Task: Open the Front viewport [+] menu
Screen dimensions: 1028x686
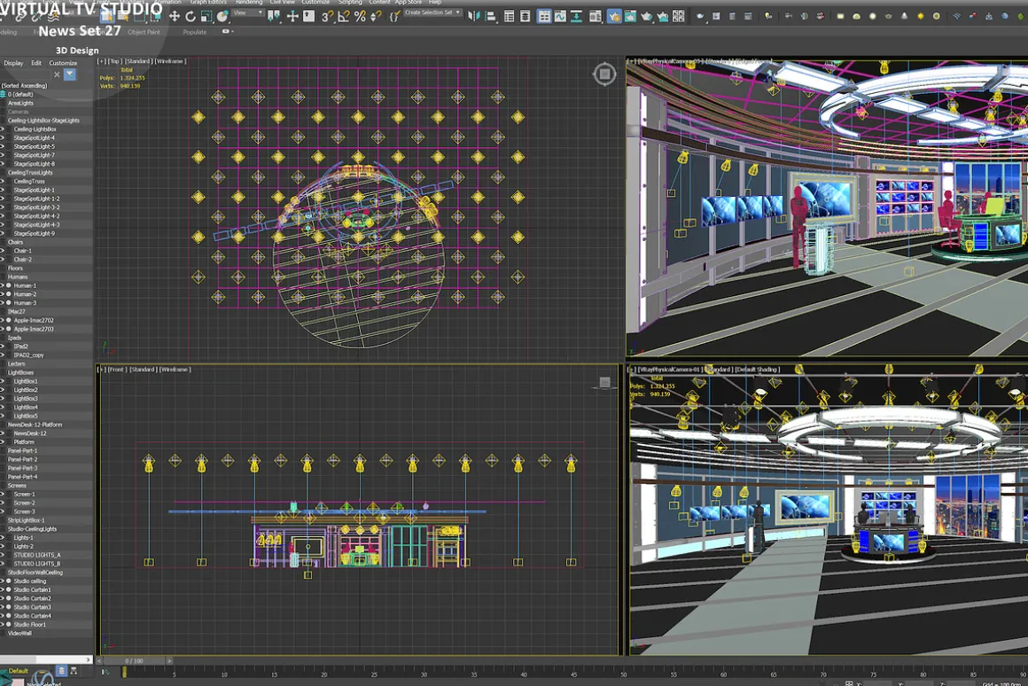Action: 102,370
